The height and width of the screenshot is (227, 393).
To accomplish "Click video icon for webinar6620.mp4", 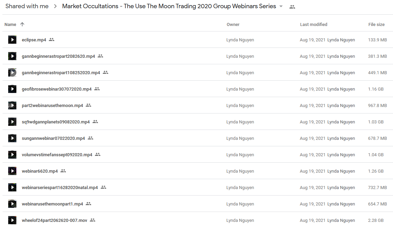I will tap(12, 171).
